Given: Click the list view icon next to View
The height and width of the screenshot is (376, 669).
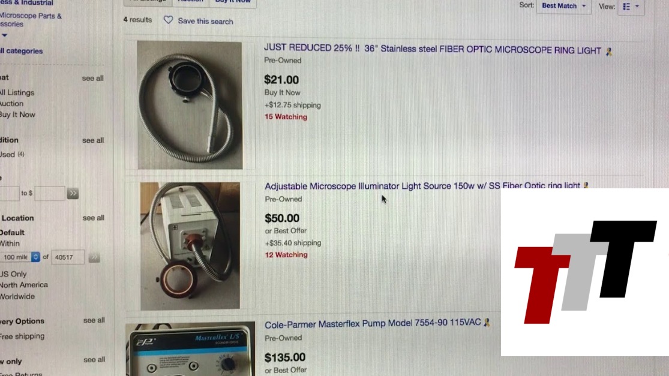Looking at the screenshot, I should (x=626, y=7).
